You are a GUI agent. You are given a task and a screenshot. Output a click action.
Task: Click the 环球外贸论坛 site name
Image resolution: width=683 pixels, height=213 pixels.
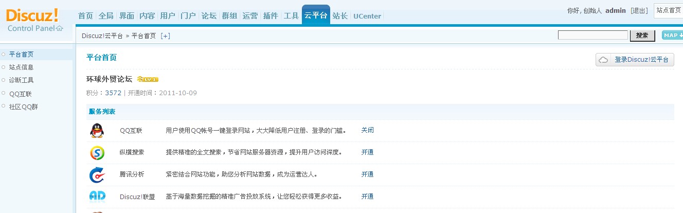[110, 79]
